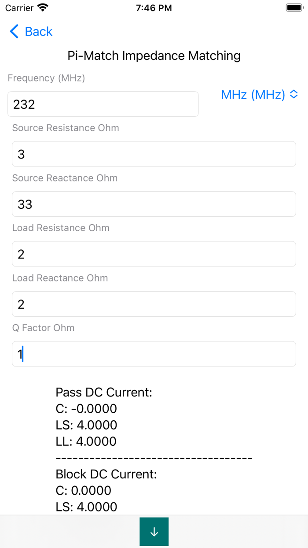Tap the Pi-Match Impedance Matching title
The width and height of the screenshot is (308, 548).
coord(154,56)
